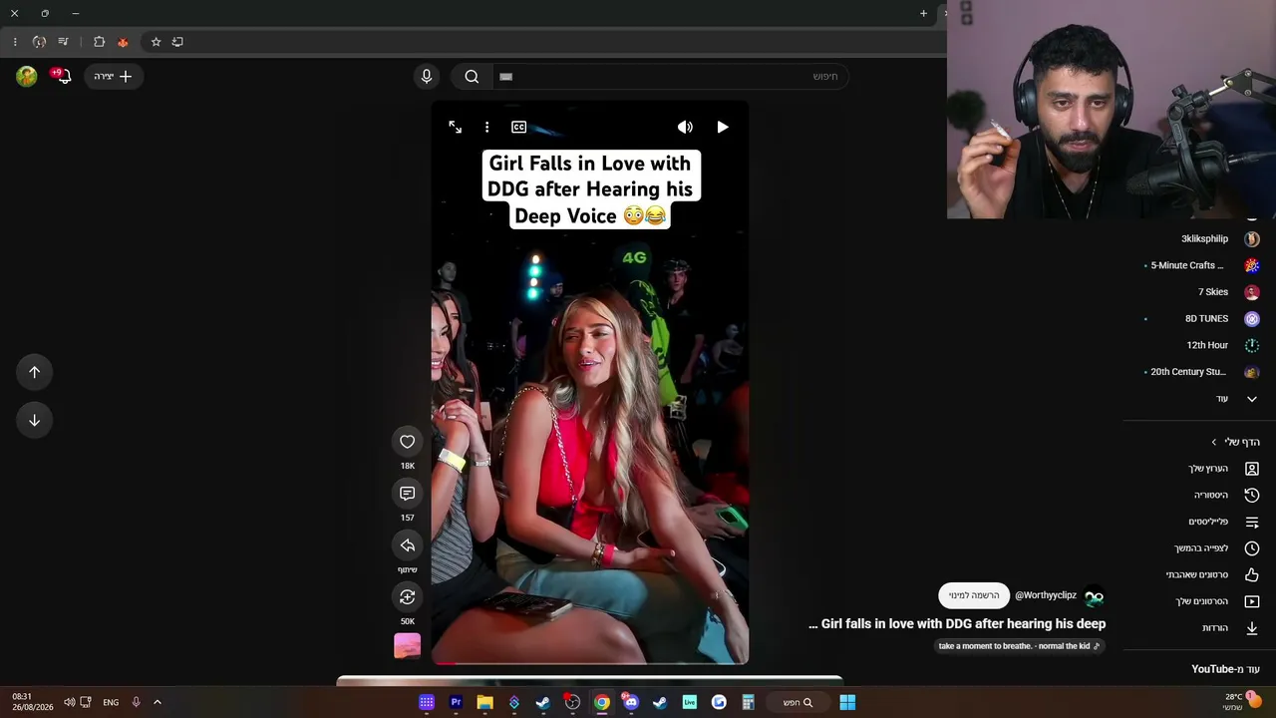Open Discord from the taskbar
This screenshot has width=1276, height=718.
click(x=631, y=702)
